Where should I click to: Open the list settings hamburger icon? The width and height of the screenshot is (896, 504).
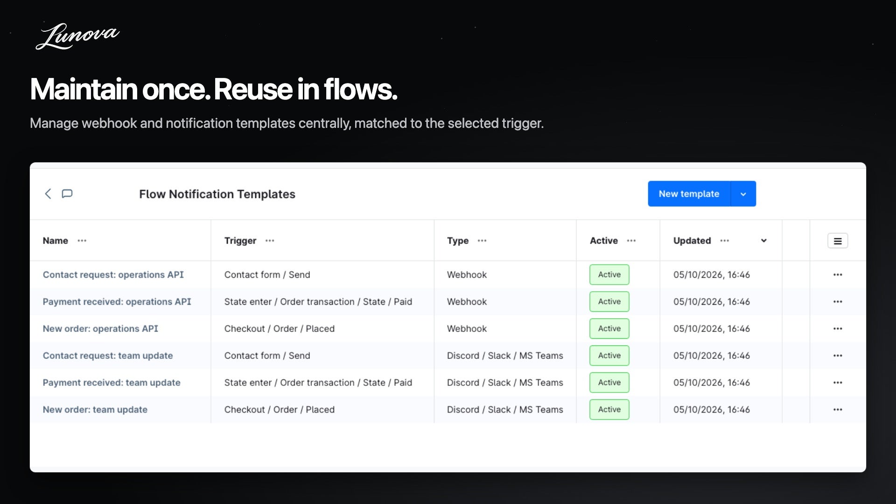[x=838, y=241]
